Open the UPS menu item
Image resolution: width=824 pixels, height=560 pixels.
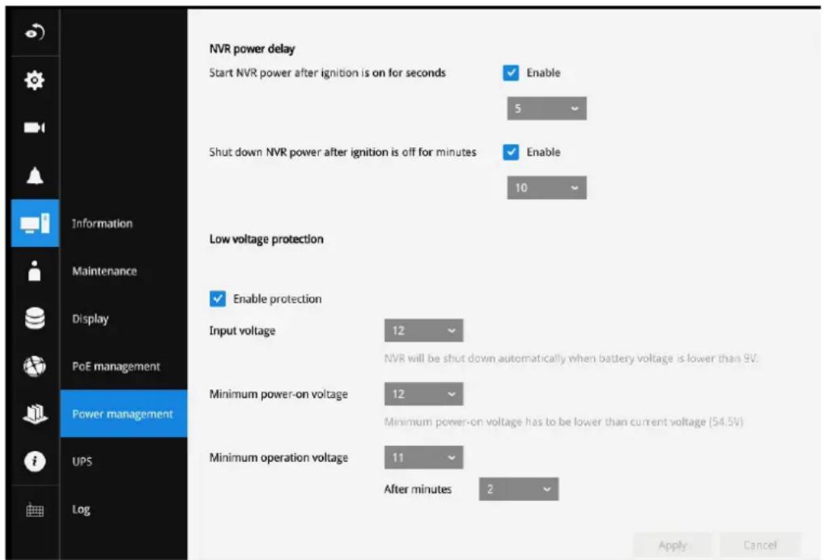point(83,462)
